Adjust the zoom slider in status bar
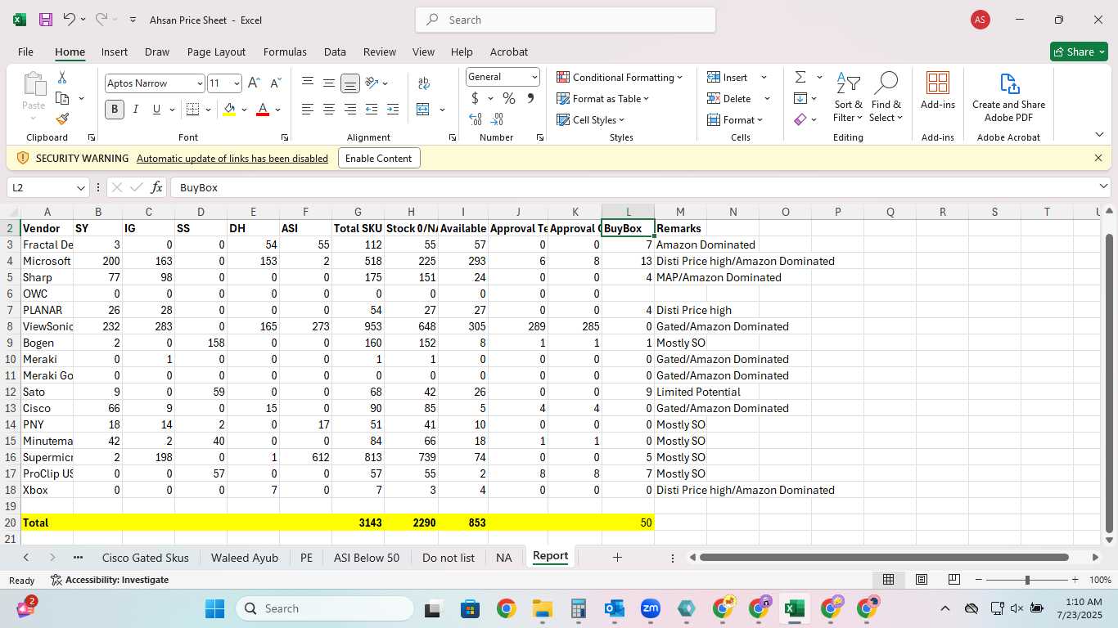This screenshot has width=1118, height=628. [1027, 580]
